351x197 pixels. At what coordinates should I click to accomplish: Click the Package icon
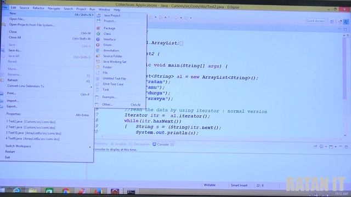98,28
